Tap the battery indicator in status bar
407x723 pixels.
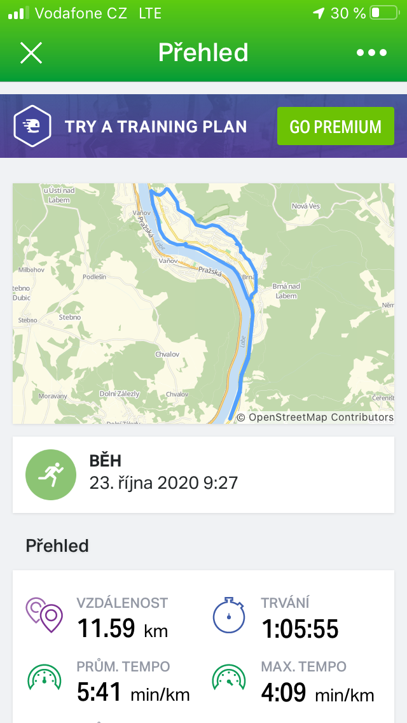[384, 13]
